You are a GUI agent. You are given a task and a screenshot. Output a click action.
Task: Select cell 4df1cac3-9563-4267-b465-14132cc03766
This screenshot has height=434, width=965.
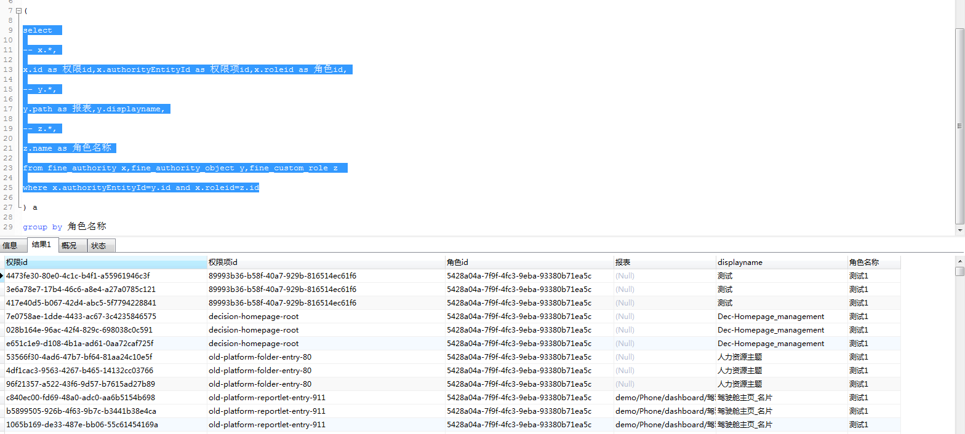(106, 371)
